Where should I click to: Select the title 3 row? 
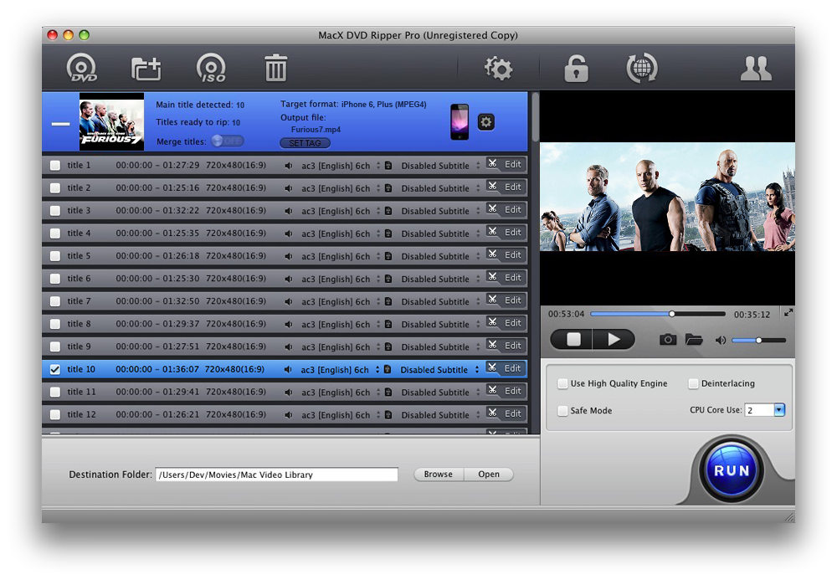coord(285,210)
